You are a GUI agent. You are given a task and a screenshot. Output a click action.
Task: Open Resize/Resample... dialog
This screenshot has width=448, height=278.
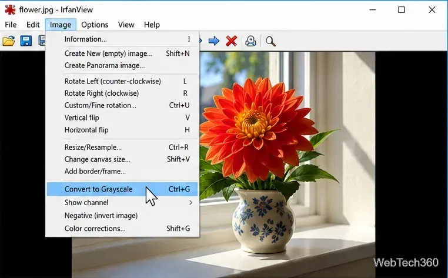click(122, 148)
